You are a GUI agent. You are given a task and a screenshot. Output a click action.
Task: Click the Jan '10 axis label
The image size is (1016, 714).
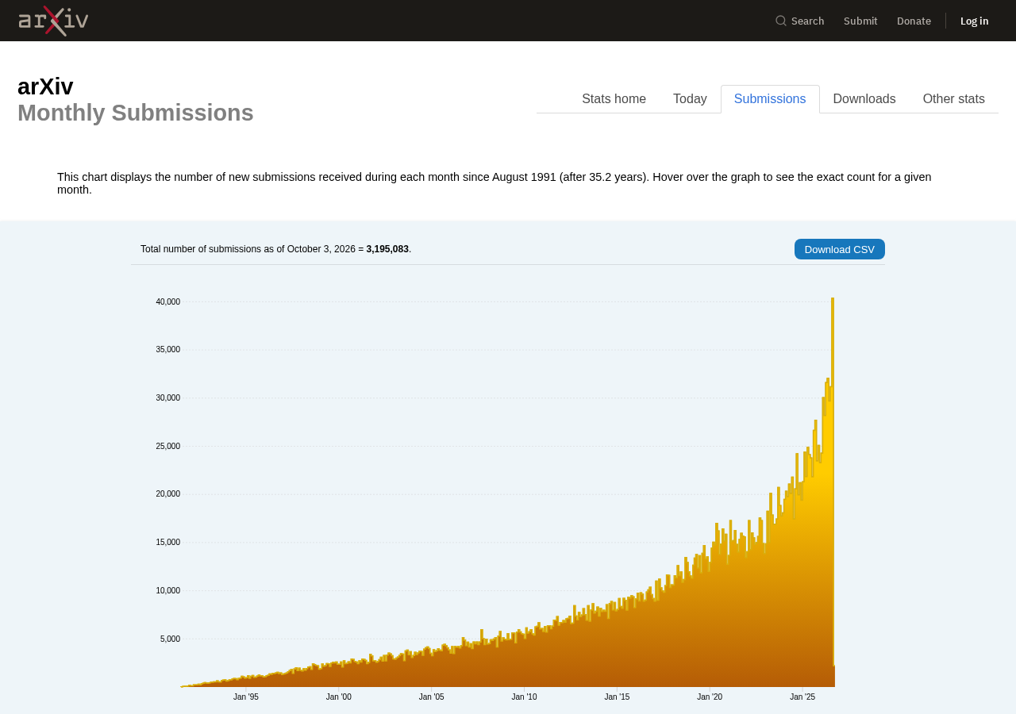(524, 697)
